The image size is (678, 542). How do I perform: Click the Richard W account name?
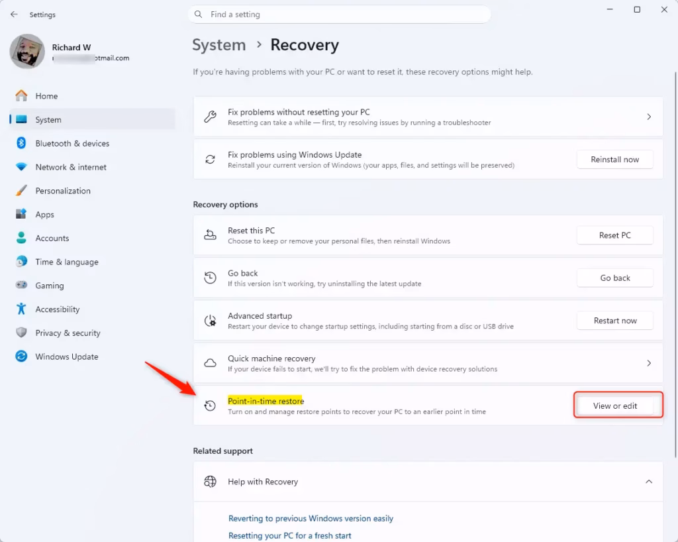[x=72, y=47]
